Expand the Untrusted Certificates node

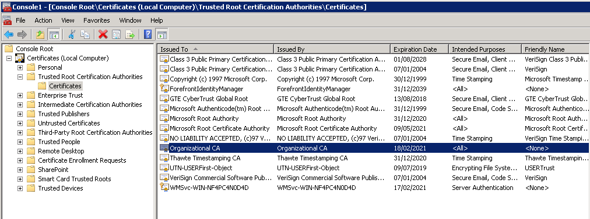click(20, 123)
